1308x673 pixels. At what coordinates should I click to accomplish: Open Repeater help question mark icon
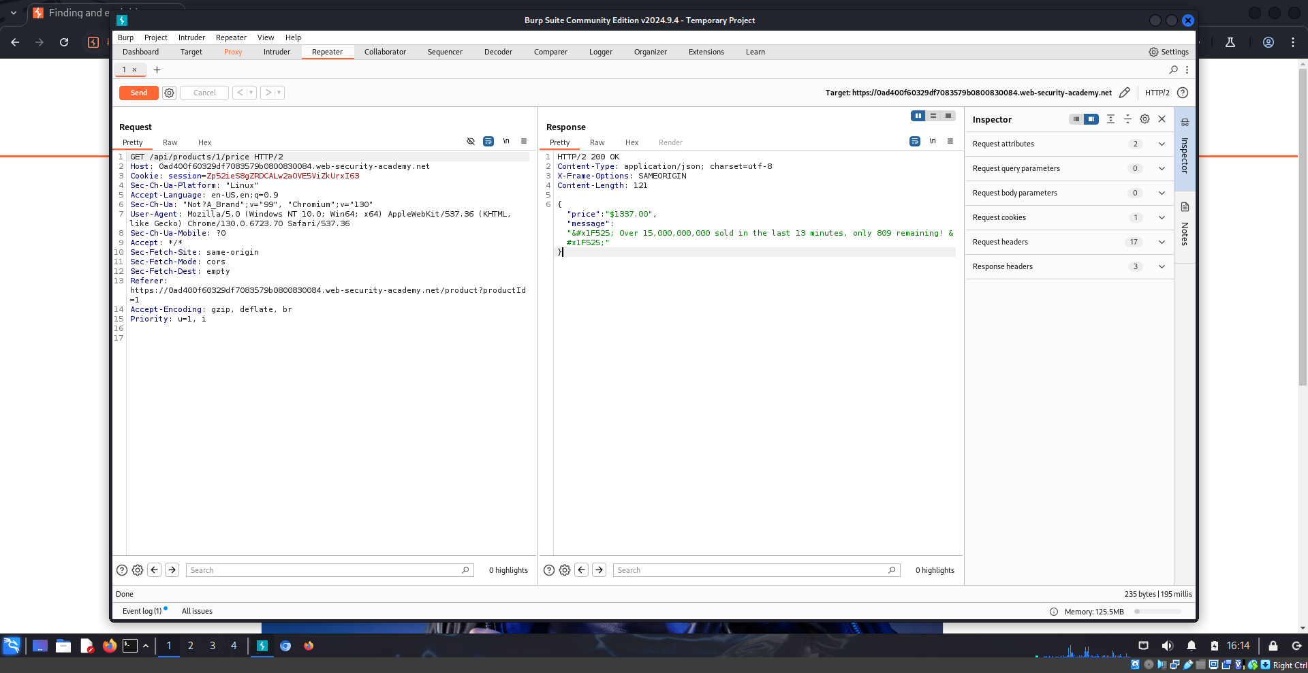[1183, 93]
